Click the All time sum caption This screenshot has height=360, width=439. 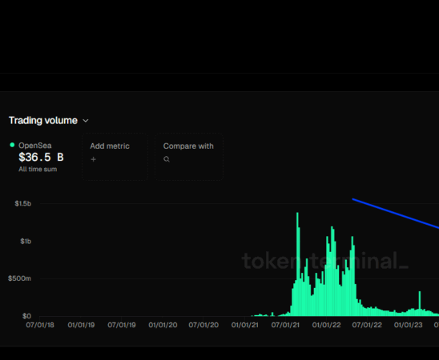(38, 169)
